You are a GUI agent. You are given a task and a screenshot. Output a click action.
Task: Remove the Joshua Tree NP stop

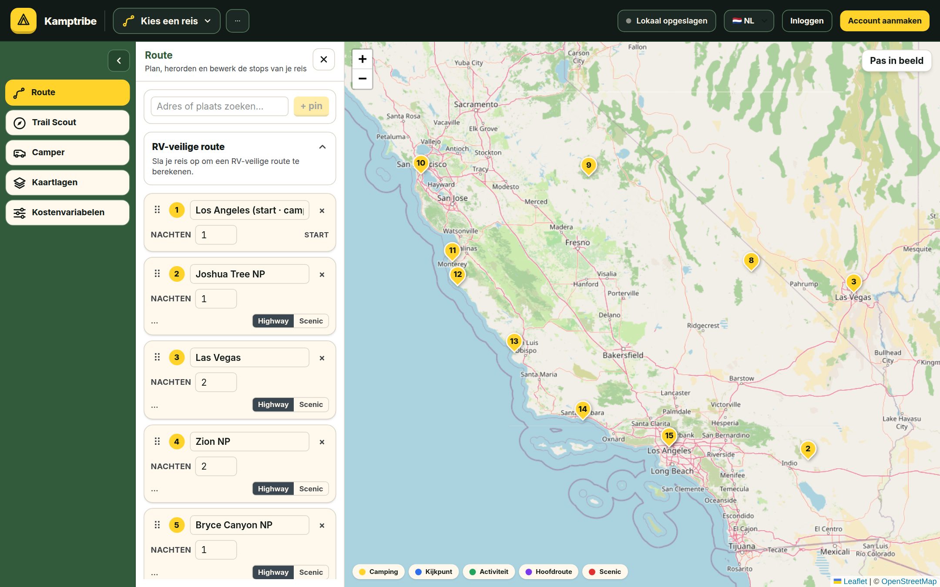[x=322, y=275]
